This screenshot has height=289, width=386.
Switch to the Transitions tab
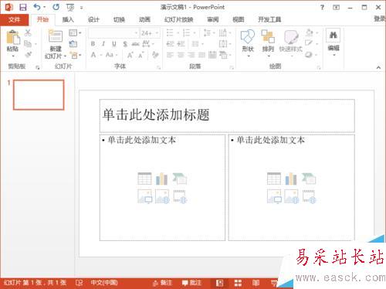point(119,19)
